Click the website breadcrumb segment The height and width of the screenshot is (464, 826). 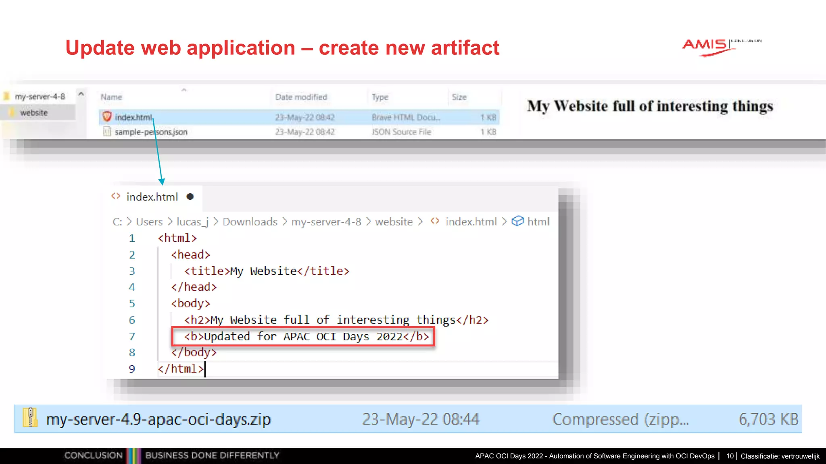pos(394,222)
